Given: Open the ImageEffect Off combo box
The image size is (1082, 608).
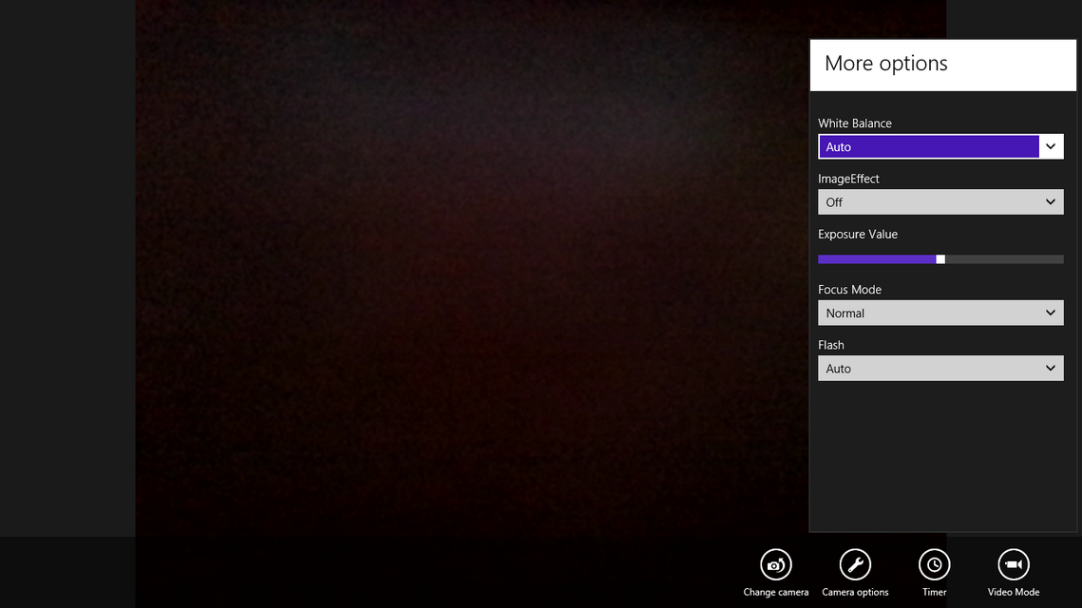Looking at the screenshot, I should click(928, 202).
